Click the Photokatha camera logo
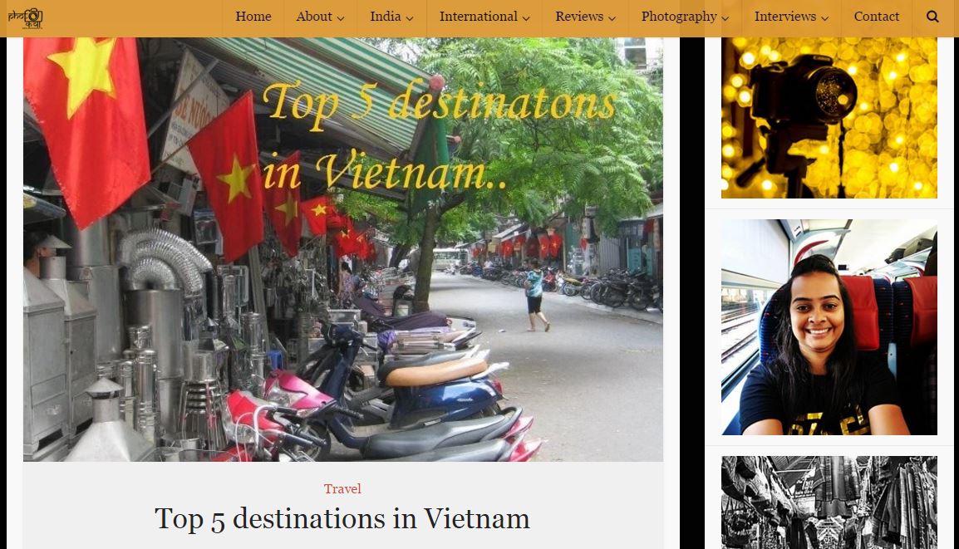 coord(25,18)
